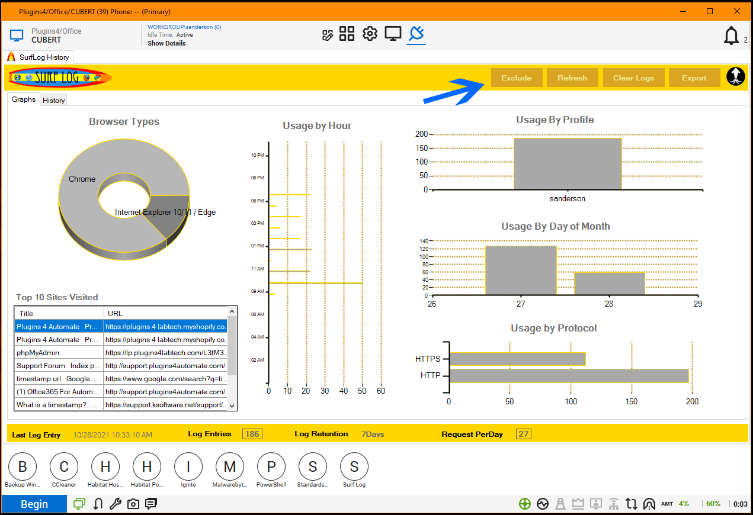Image resolution: width=753 pixels, height=515 pixels.
Task: Click the squid logo icon beside Export
Action: (735, 77)
